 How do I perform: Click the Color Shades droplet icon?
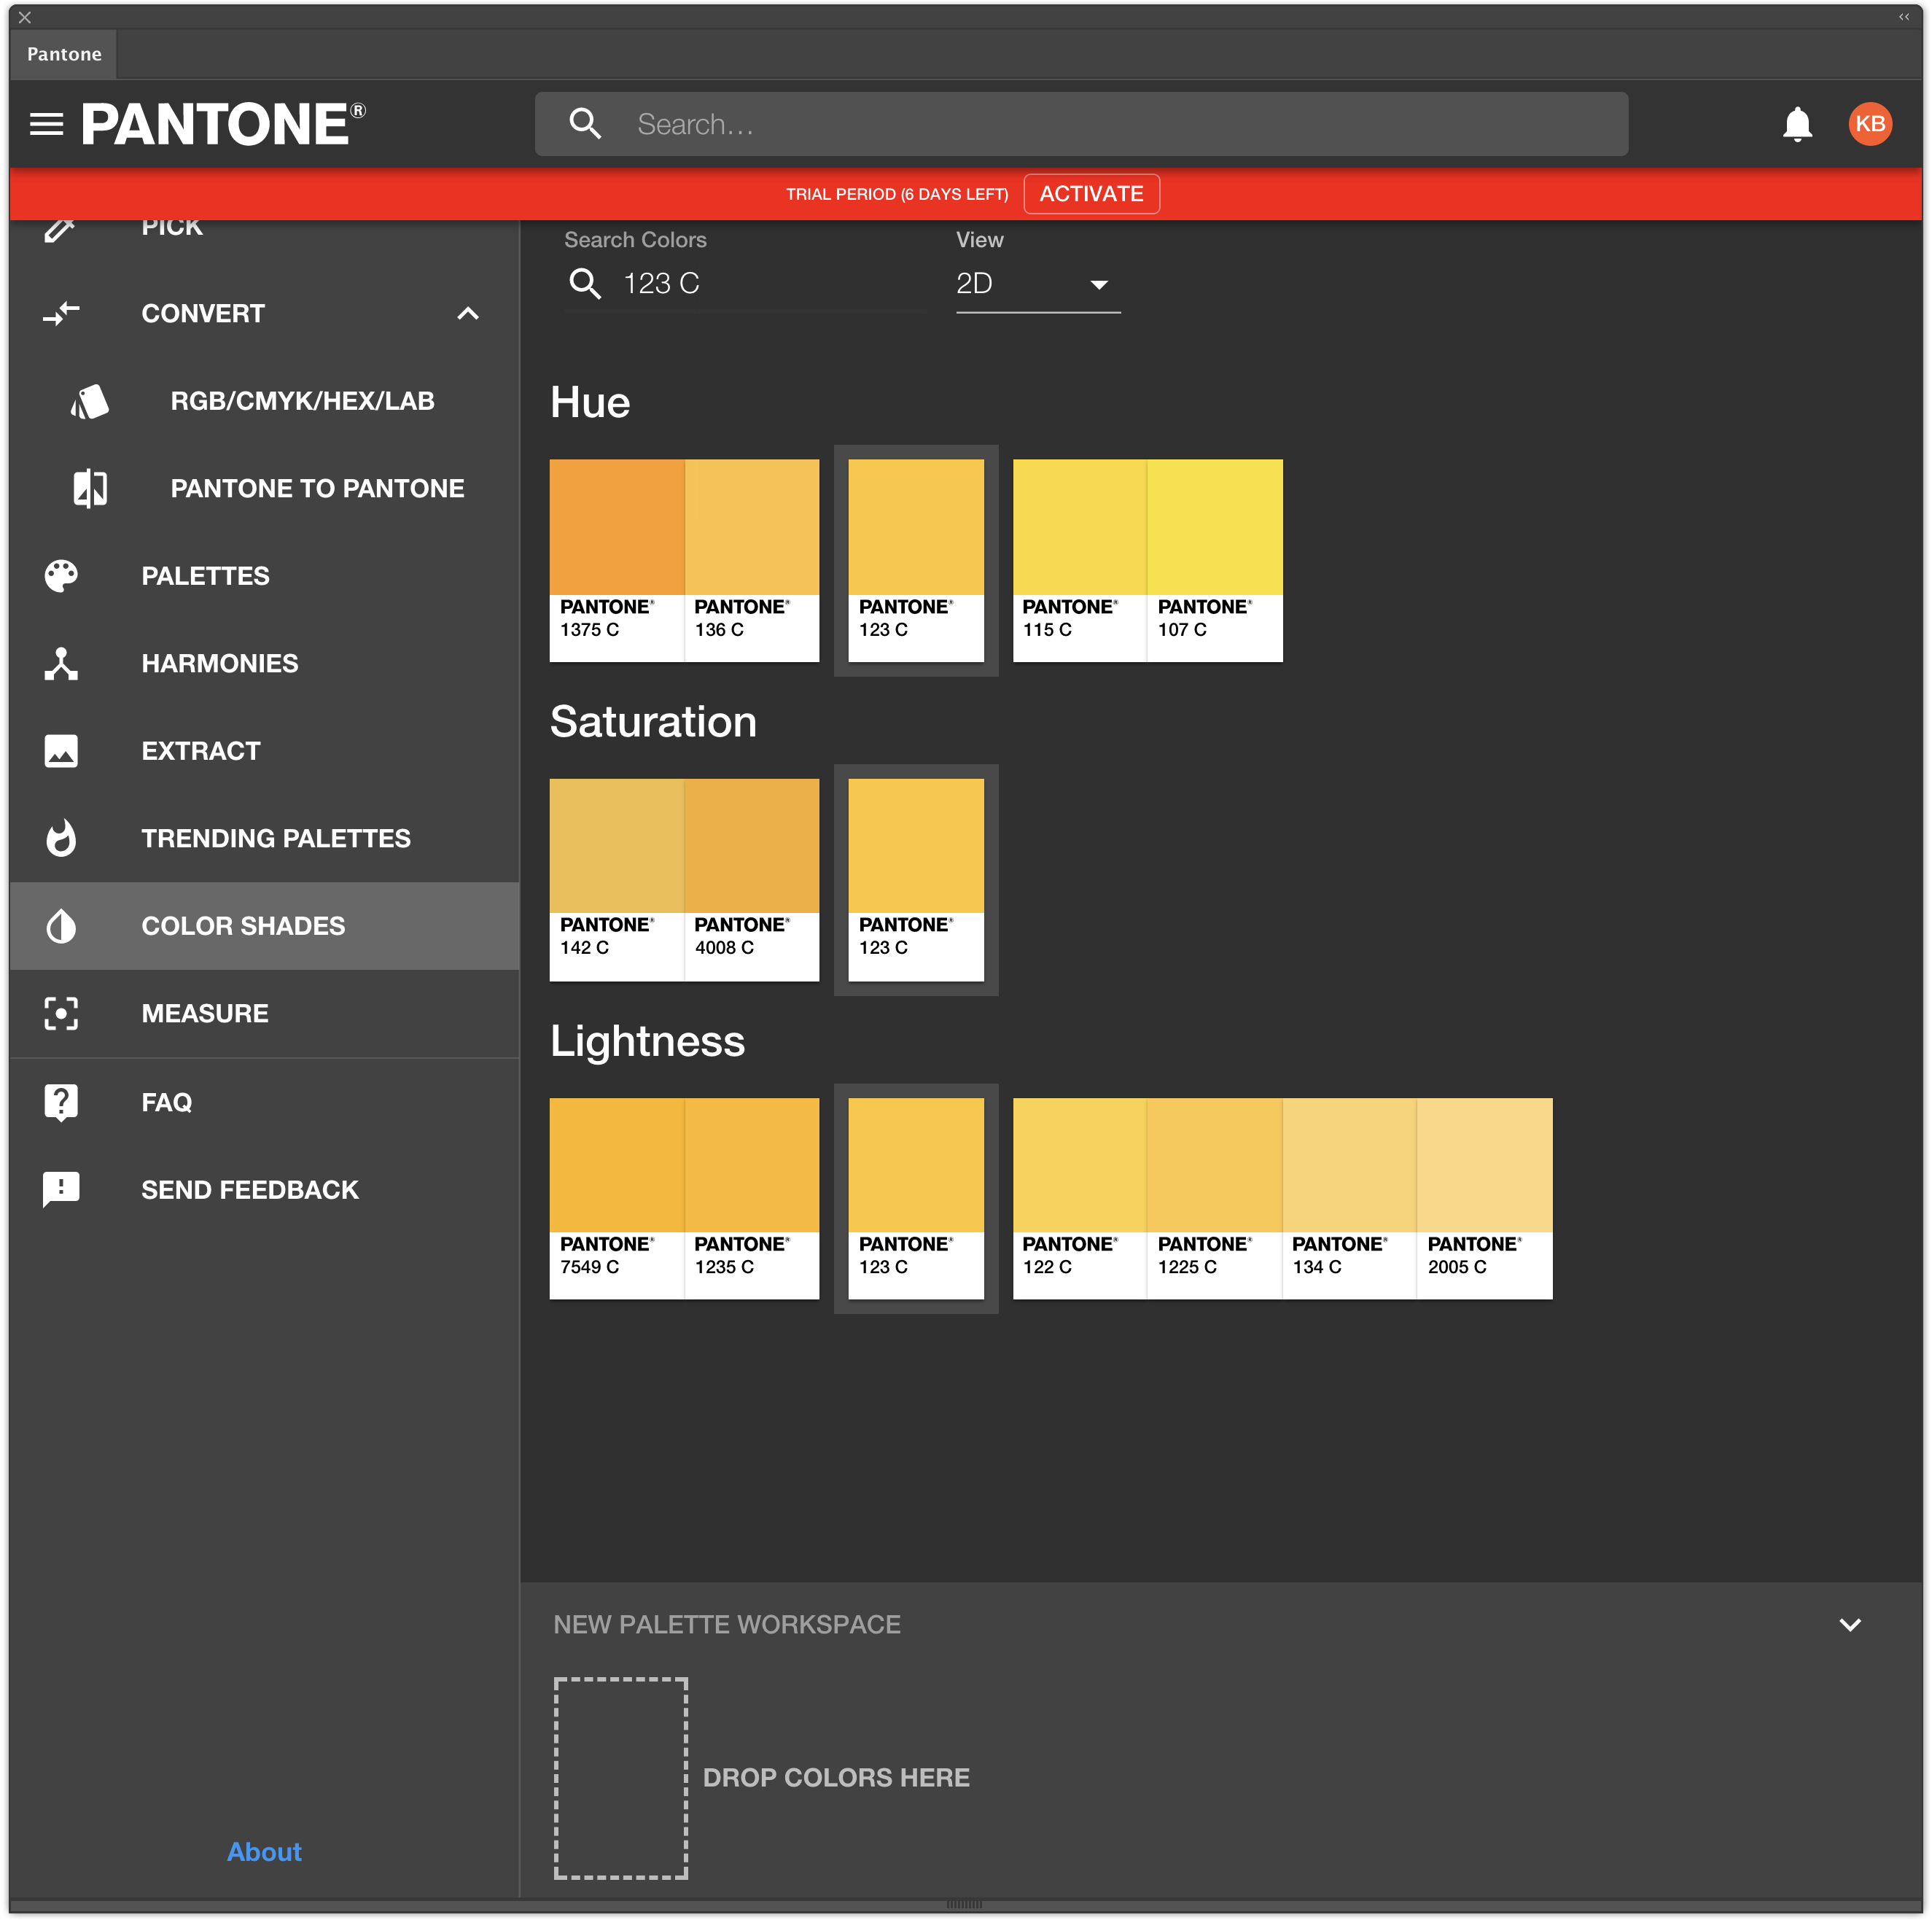[61, 926]
